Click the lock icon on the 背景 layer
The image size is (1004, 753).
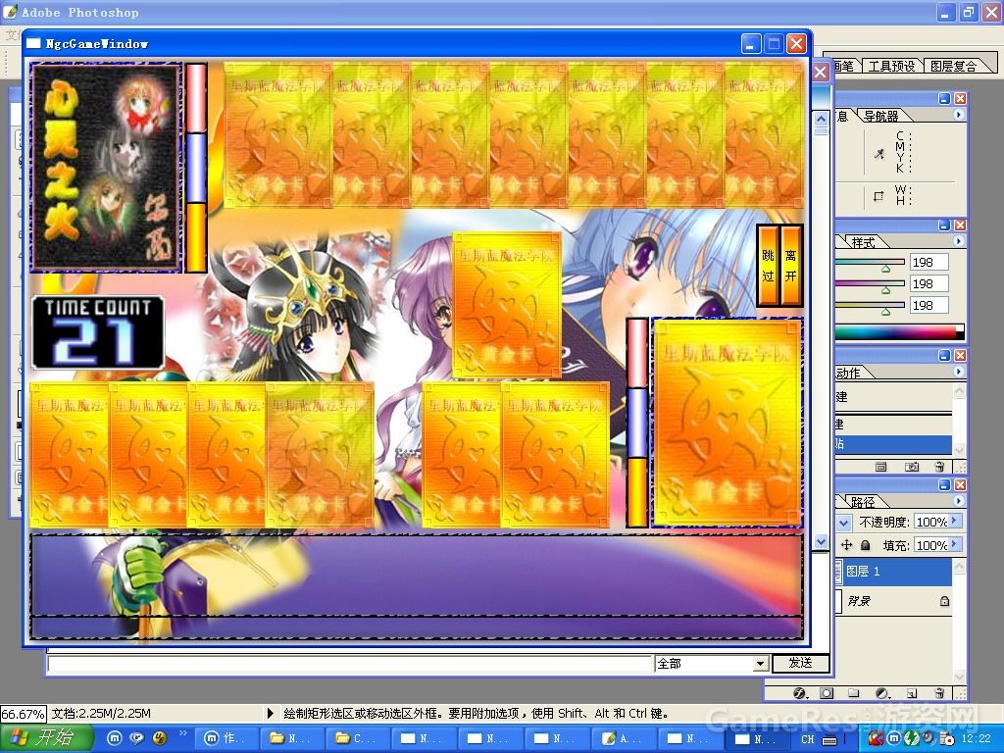point(944,601)
